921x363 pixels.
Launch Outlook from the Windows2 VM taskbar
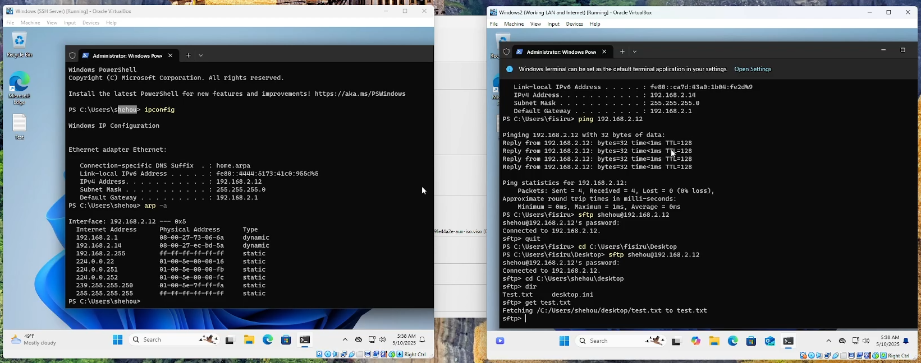click(769, 341)
